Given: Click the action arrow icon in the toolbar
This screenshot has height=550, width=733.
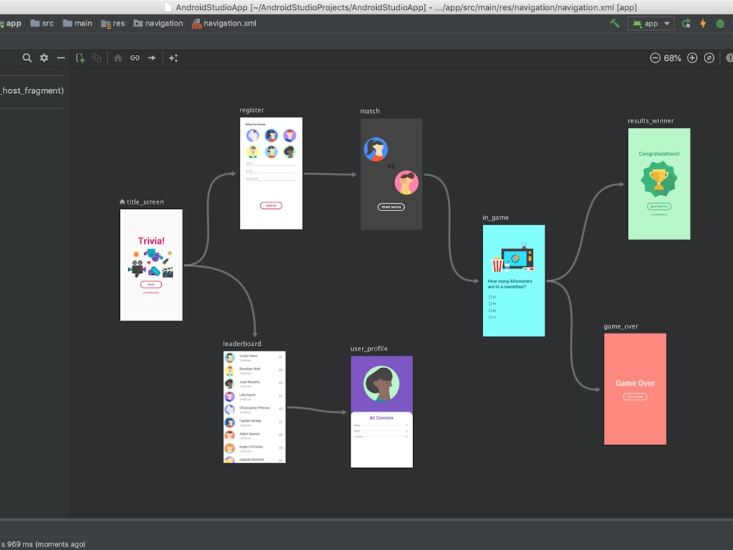Looking at the screenshot, I should pyautogui.click(x=152, y=57).
